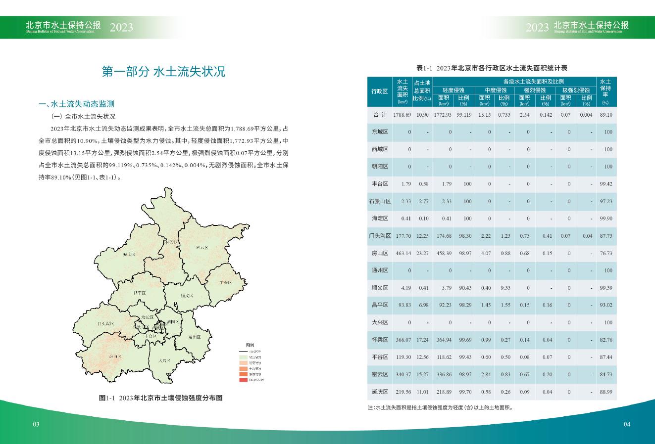This screenshot has width=655, height=444.
Task: Click the 合计 row label in table
Action: pos(379,115)
